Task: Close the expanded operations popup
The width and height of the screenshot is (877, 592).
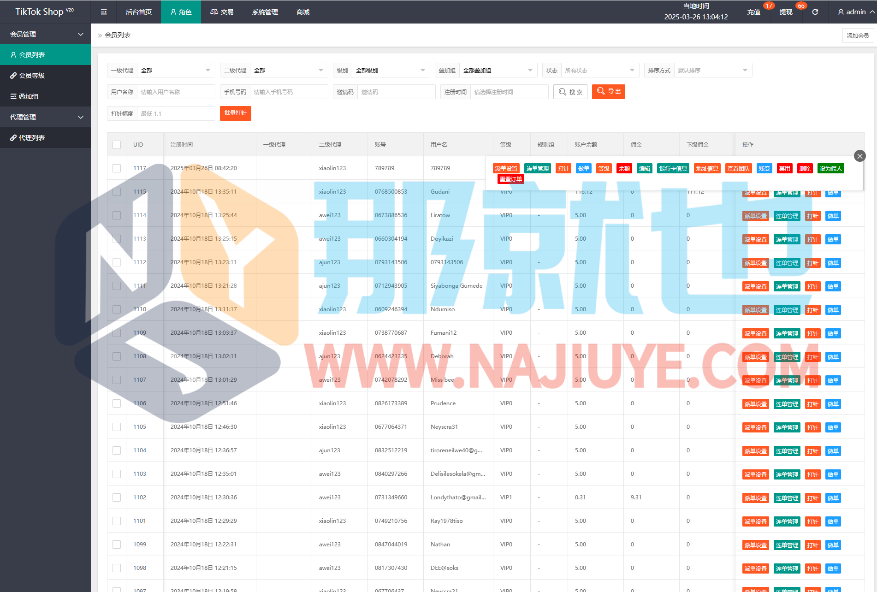Action: 859,156
